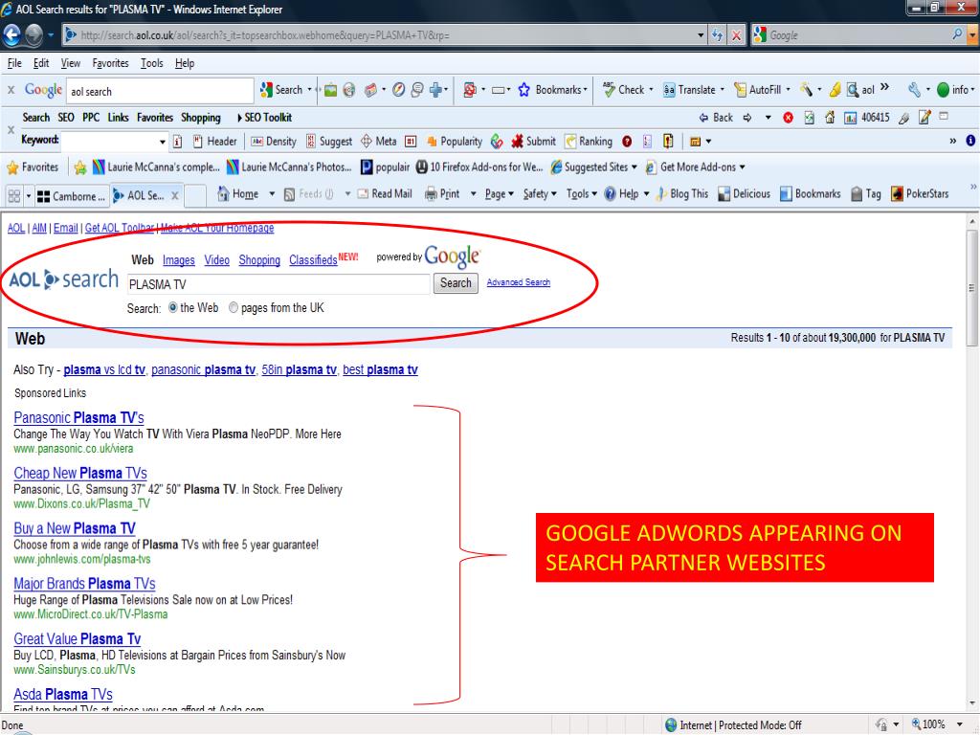This screenshot has height=735, width=980.
Task: Open Google toolbar Bookmarks star
Action: (523, 90)
